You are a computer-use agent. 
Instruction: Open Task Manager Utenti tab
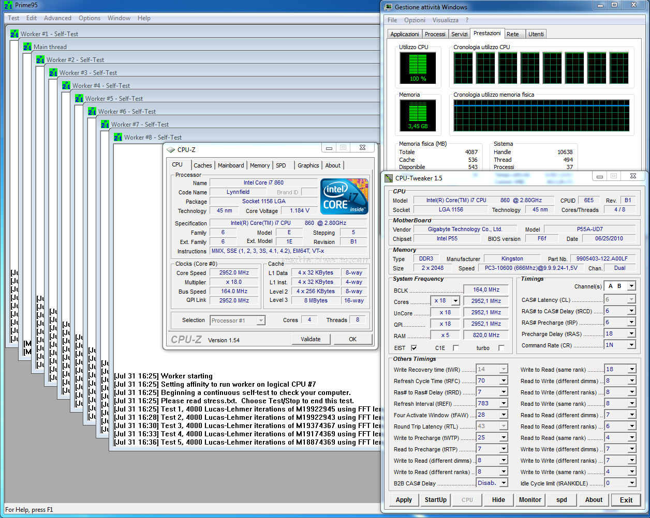(536, 34)
